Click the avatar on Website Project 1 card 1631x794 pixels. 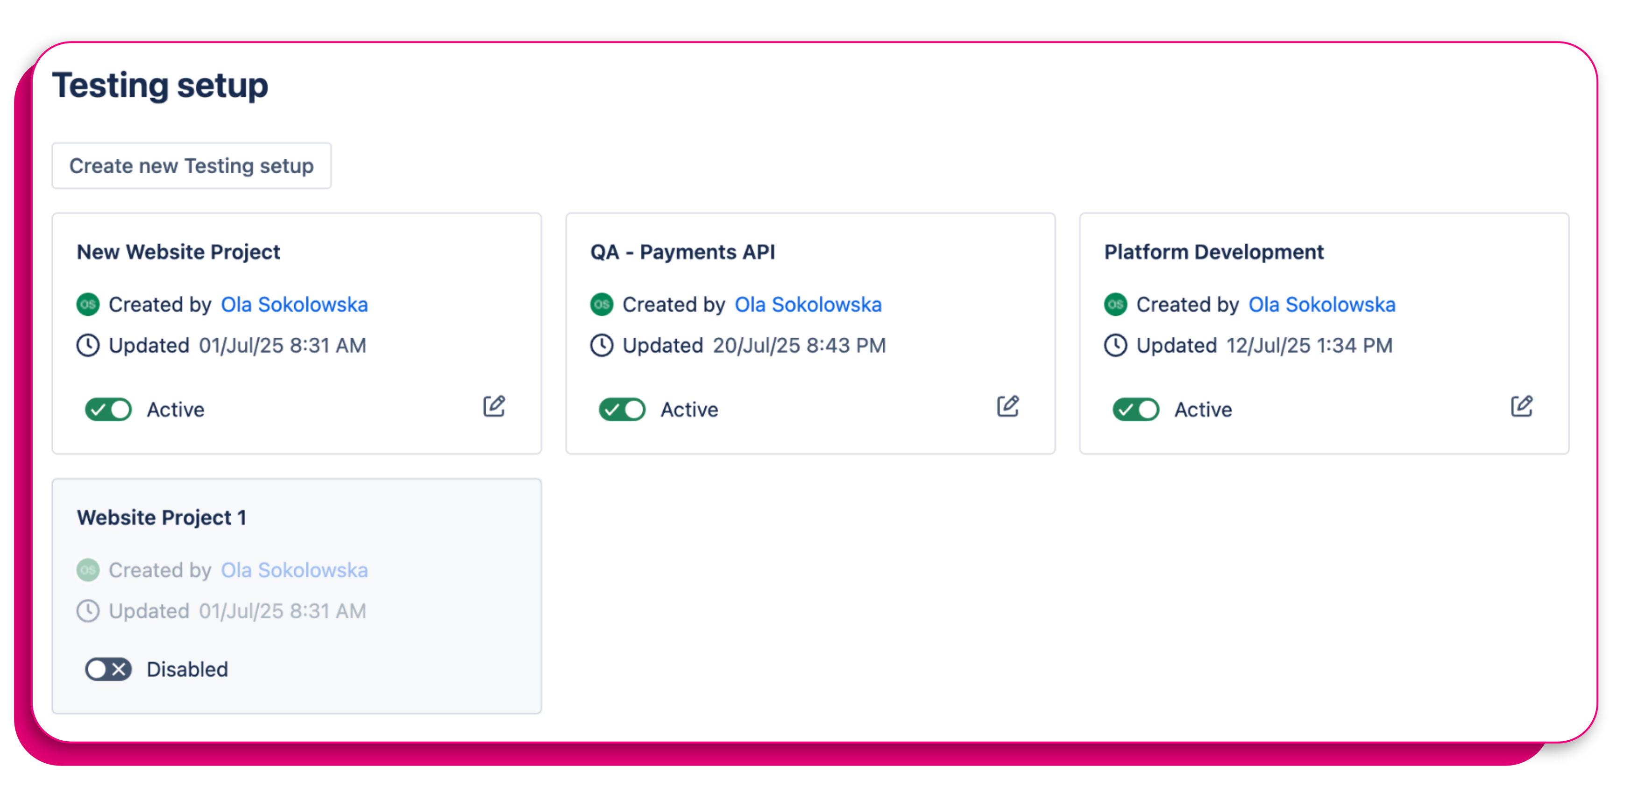coord(88,570)
